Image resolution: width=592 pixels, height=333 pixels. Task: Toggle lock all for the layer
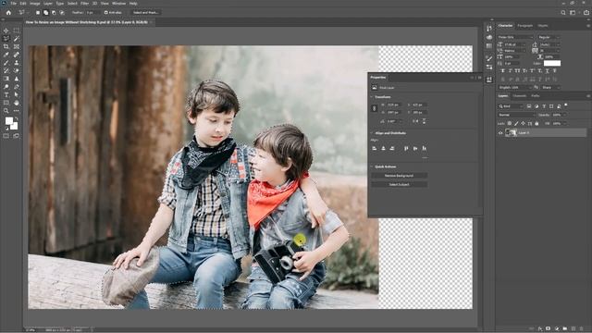point(536,123)
